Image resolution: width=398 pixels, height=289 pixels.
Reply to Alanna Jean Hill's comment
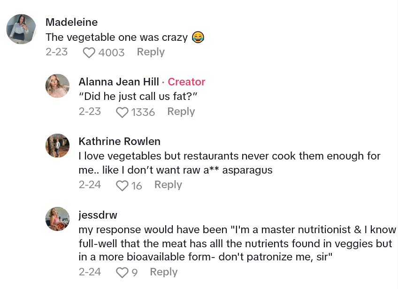181,112
